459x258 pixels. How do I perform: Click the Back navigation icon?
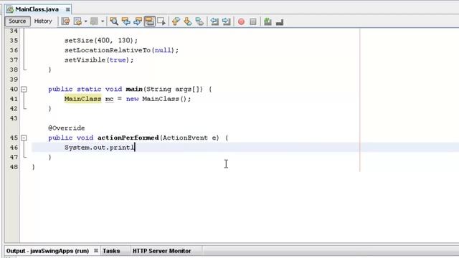click(77, 21)
